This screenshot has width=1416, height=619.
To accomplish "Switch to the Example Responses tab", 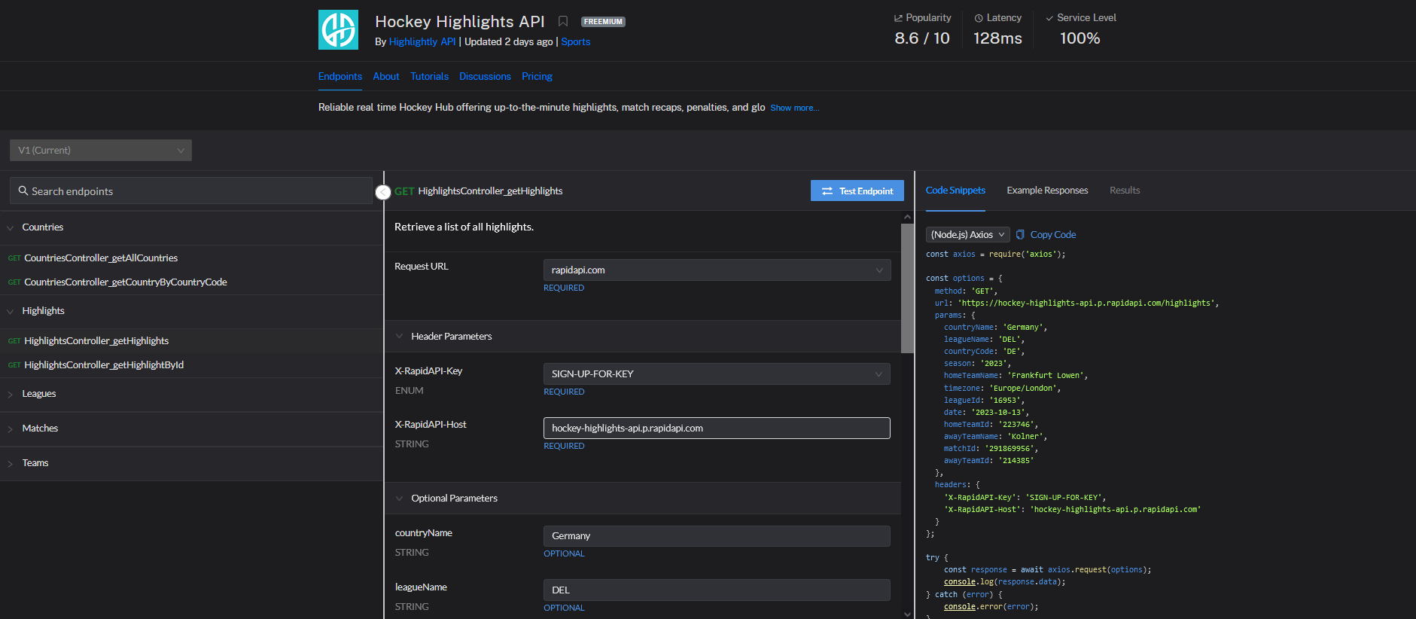I will coord(1047,190).
